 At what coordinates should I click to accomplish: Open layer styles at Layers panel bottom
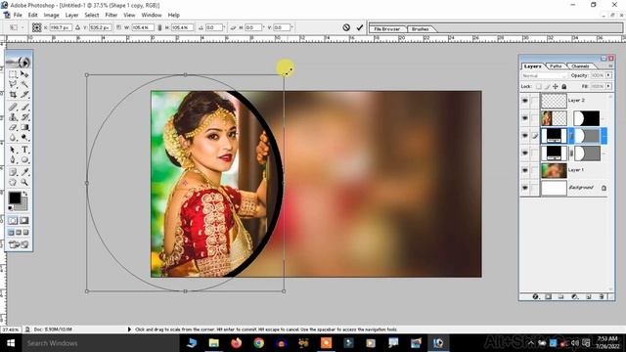[536, 296]
